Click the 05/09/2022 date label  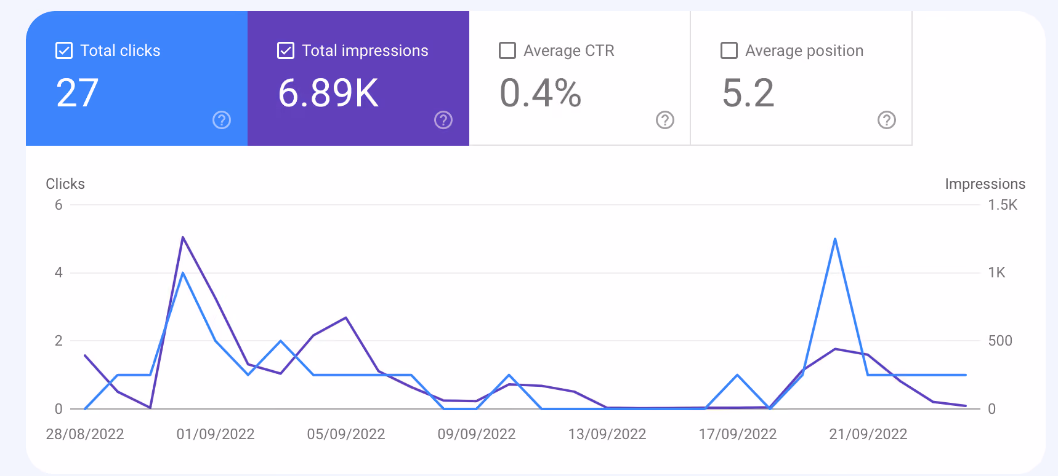click(x=346, y=434)
